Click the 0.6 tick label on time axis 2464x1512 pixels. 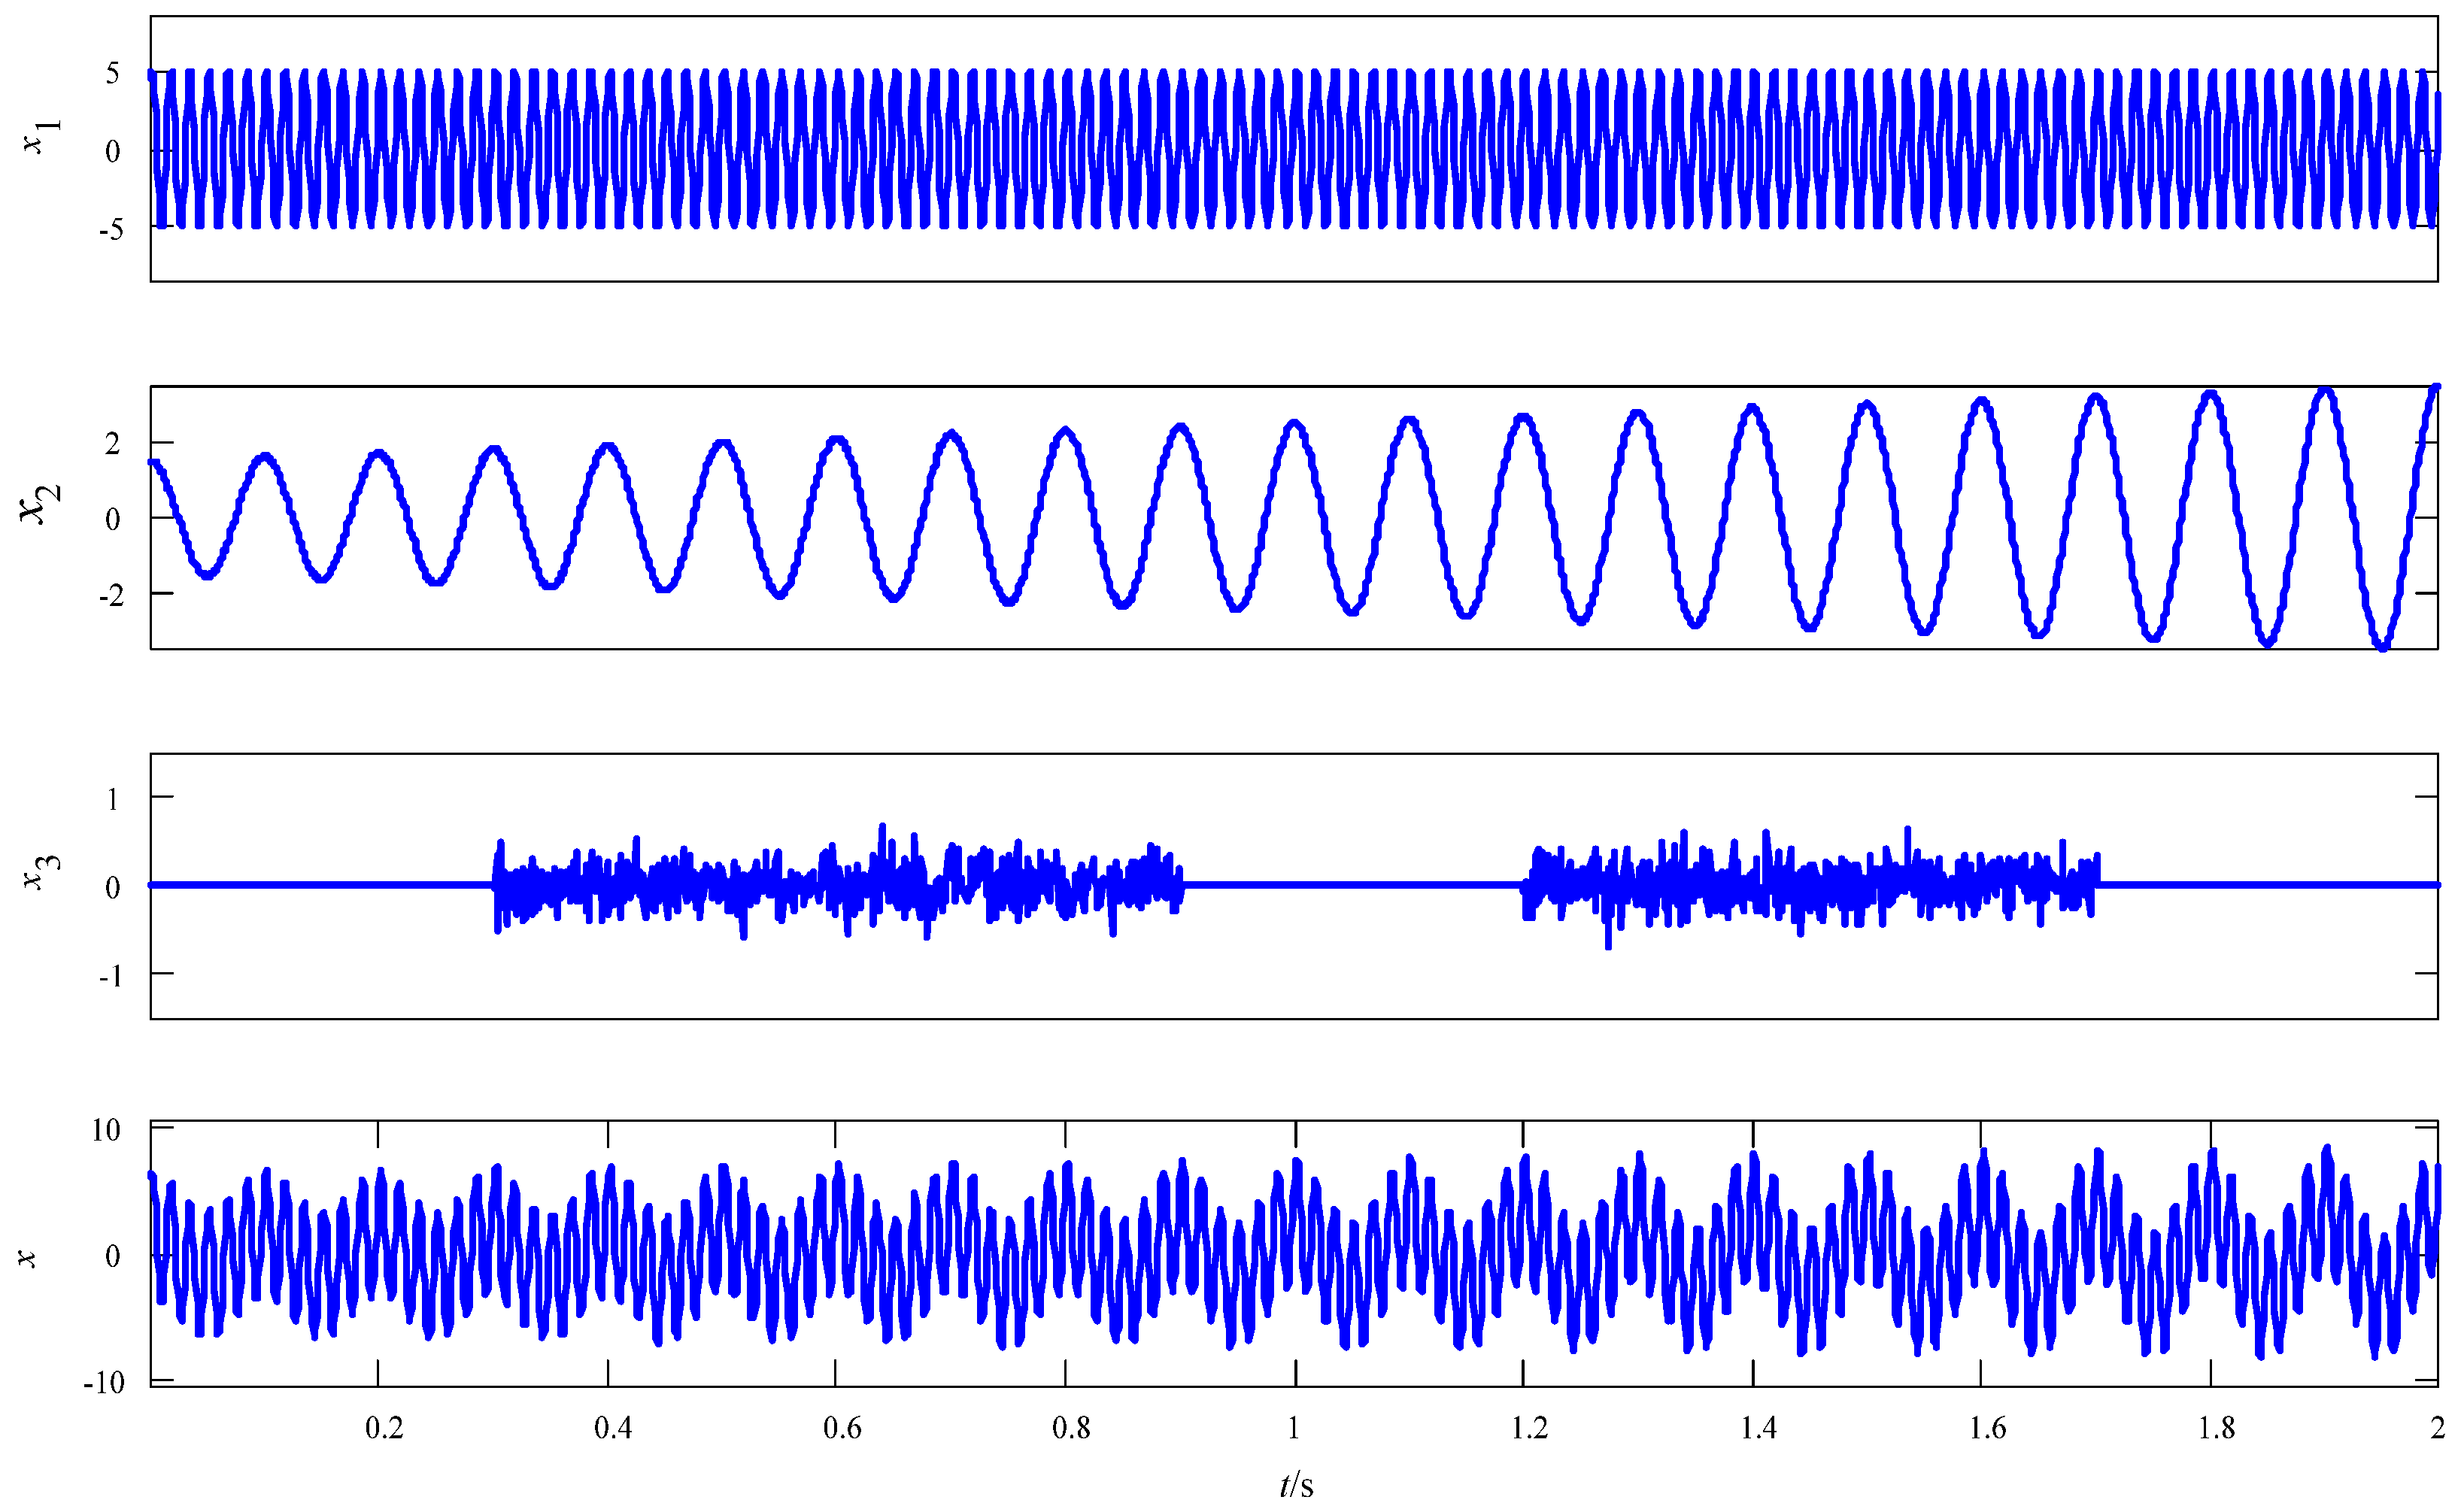(842, 1428)
